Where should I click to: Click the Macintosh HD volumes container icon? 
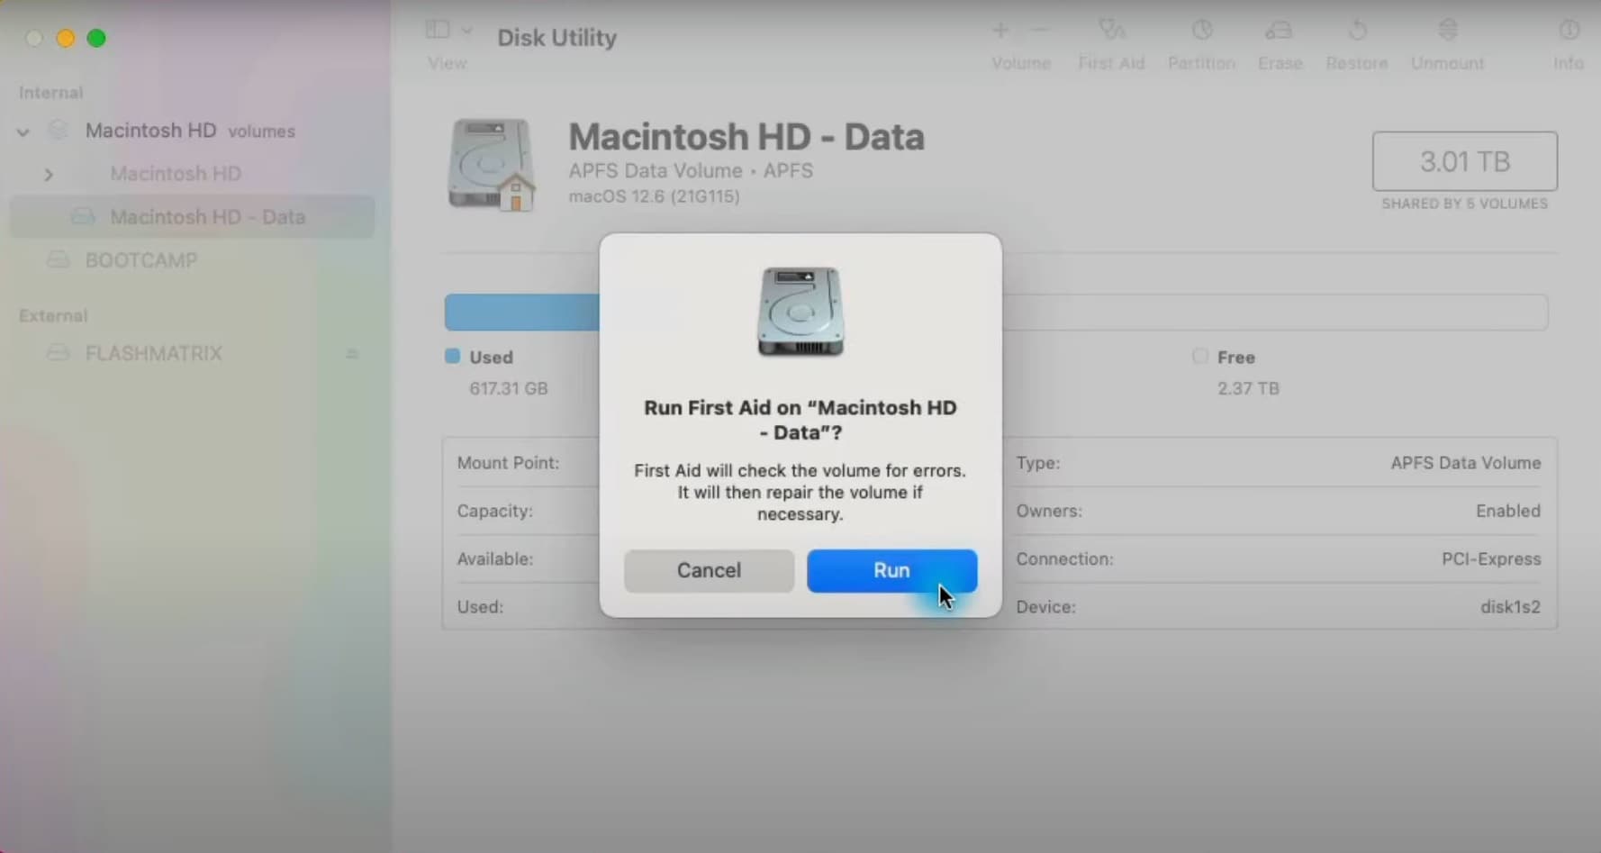[x=58, y=131]
